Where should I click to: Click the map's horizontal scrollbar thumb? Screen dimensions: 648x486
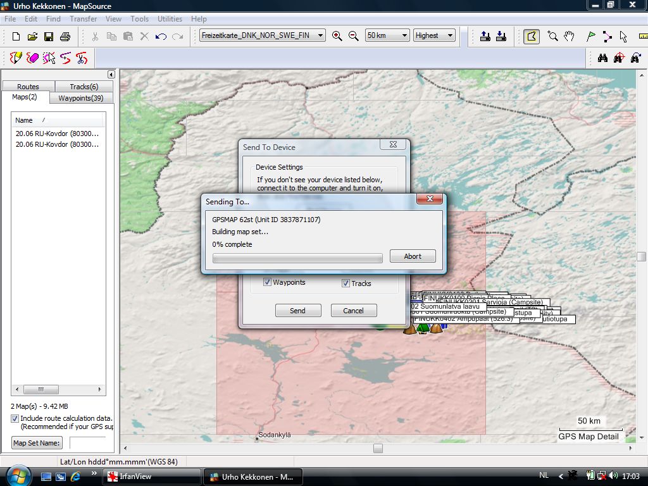click(378, 448)
